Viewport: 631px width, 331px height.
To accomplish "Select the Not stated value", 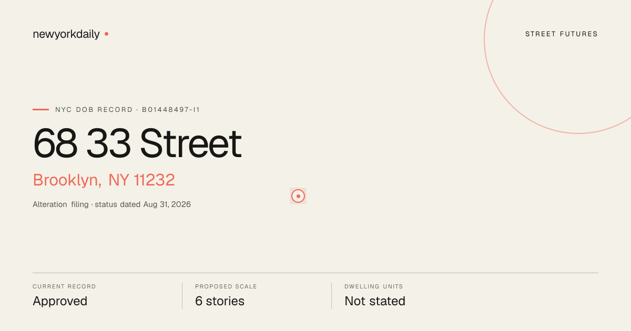I will [375, 301].
